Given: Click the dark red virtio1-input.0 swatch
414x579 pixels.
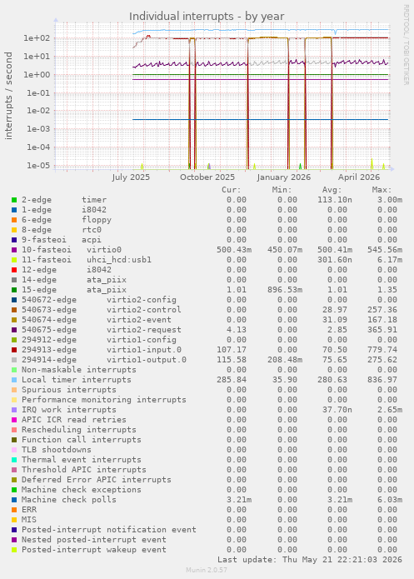Looking at the screenshot, I should (x=14, y=350).
